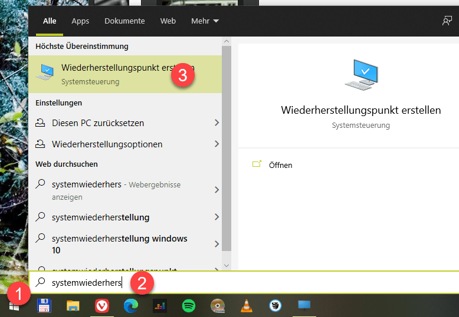Expand arrow for systemwiederherstellung suggestion

pyautogui.click(x=217, y=217)
